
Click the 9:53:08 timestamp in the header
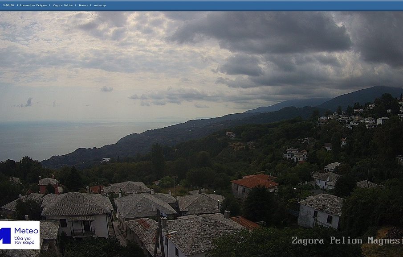click(8, 5)
